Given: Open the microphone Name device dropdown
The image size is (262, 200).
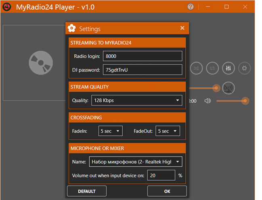Looking at the screenshot, I should tap(135, 162).
